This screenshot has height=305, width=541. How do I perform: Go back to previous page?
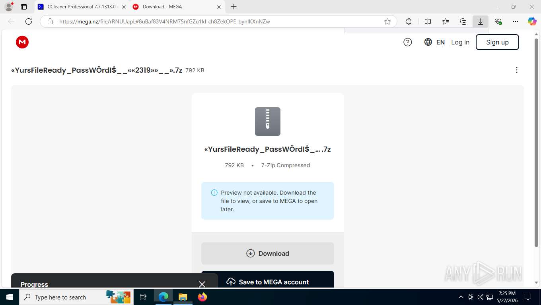(11, 21)
